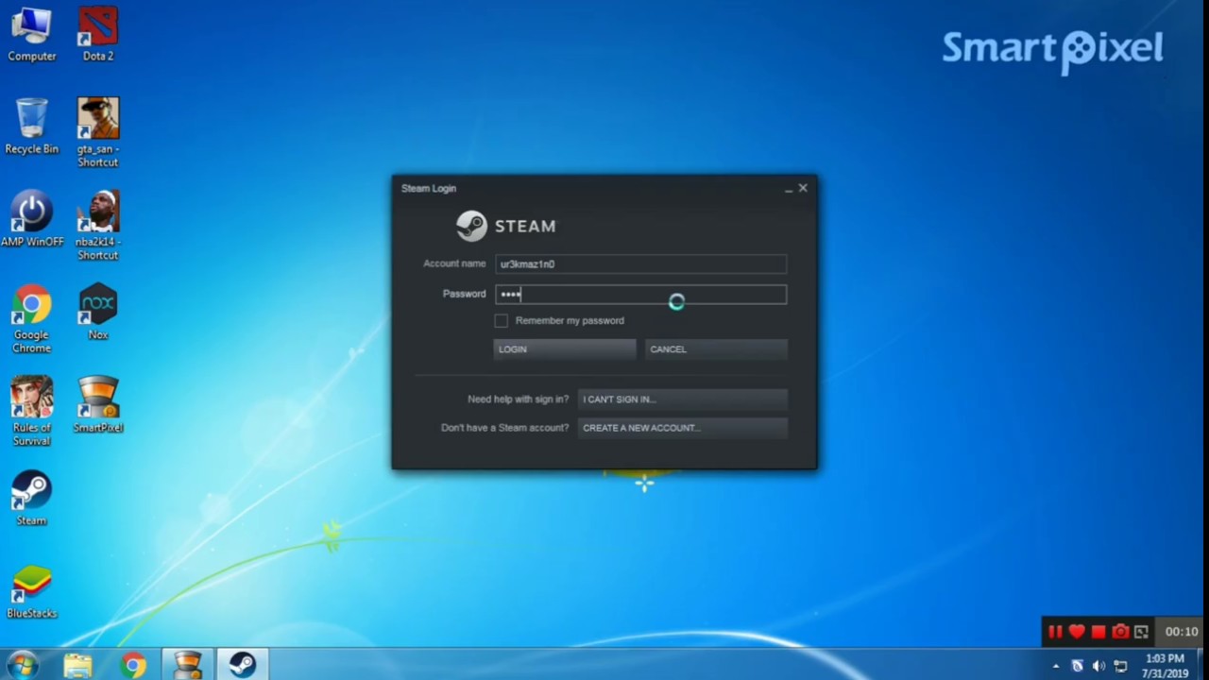1209x680 pixels.
Task: Open File Explorer from the taskbar
Action: point(77,665)
